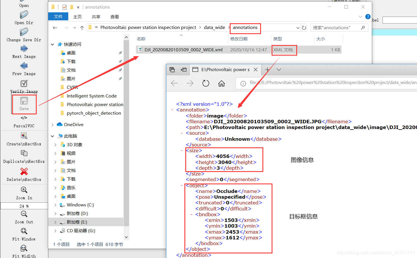Click the browser back arrow
This screenshot has width=417, height=258.
coord(174,83)
